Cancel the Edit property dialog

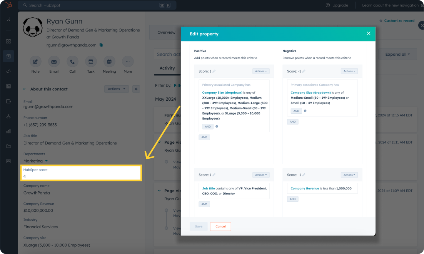(x=220, y=226)
